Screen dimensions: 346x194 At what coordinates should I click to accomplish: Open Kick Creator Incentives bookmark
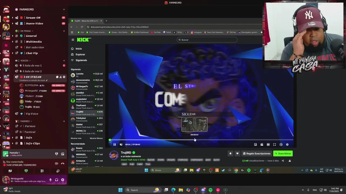(x=96, y=32)
